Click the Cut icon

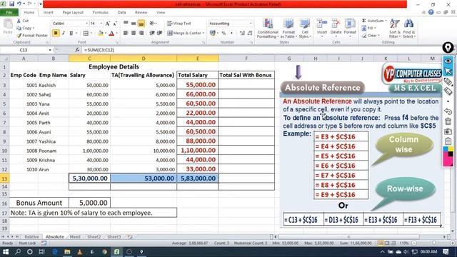(19, 21)
